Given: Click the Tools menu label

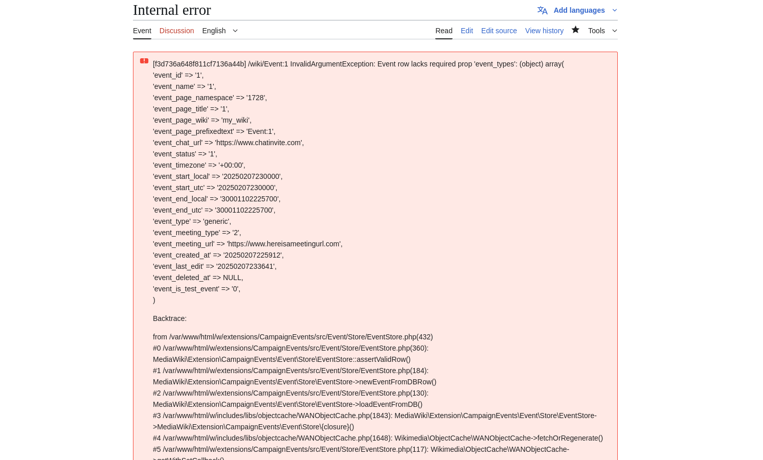Looking at the screenshot, I should pos(596,31).
